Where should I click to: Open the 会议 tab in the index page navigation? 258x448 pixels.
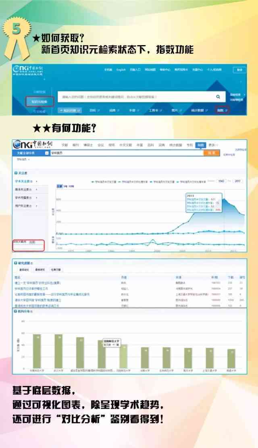(101, 145)
